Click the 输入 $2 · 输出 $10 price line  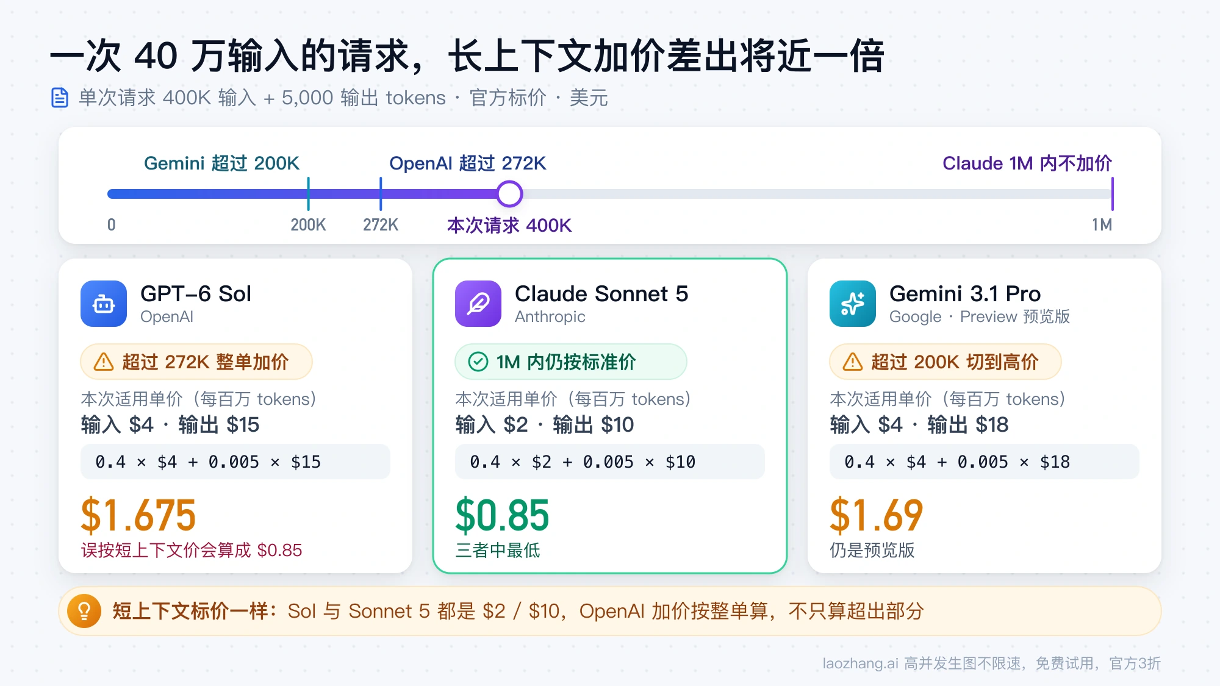coord(545,425)
